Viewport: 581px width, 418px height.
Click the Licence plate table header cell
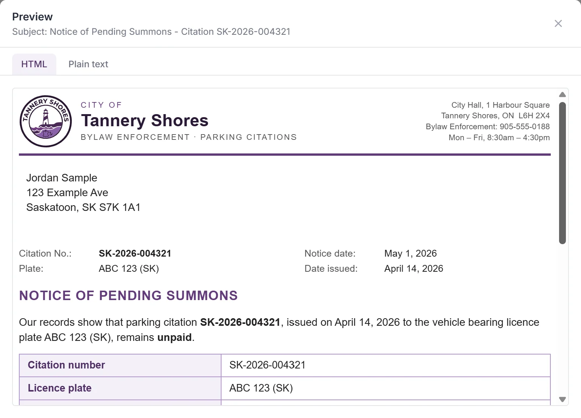click(120, 388)
